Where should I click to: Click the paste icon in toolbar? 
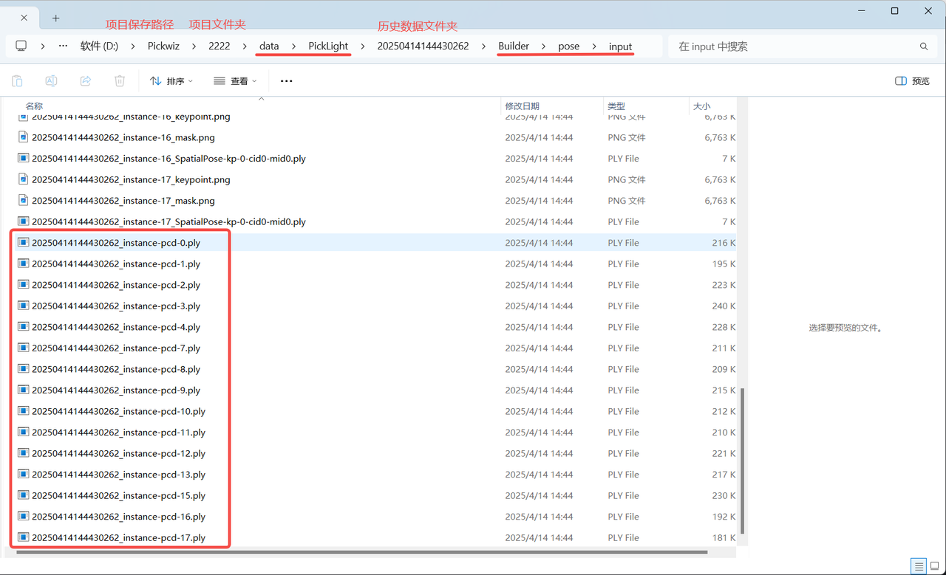pyautogui.click(x=17, y=81)
